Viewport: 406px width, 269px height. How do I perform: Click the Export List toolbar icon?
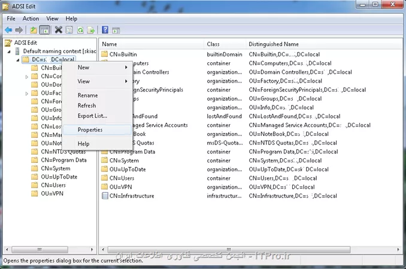(91, 30)
